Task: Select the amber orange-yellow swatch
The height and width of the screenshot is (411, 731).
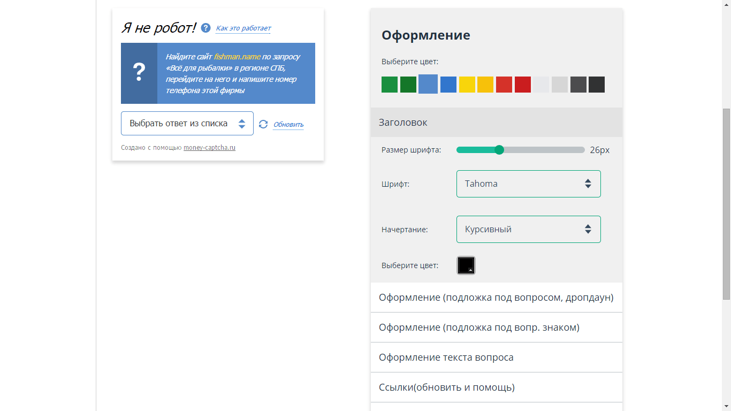Action: tap(485, 85)
